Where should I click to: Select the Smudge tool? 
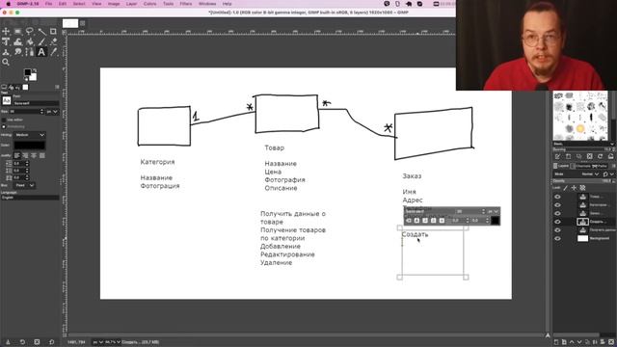pyautogui.click(x=17, y=52)
